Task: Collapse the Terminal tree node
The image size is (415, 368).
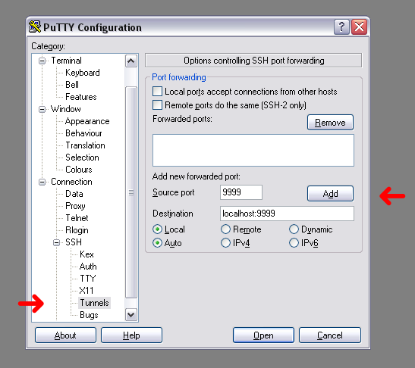Action: [42, 61]
